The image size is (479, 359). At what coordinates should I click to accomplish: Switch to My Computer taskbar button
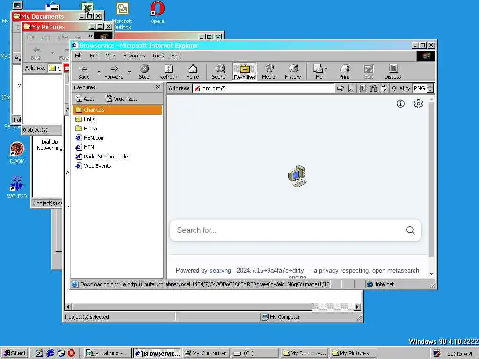coord(206,353)
